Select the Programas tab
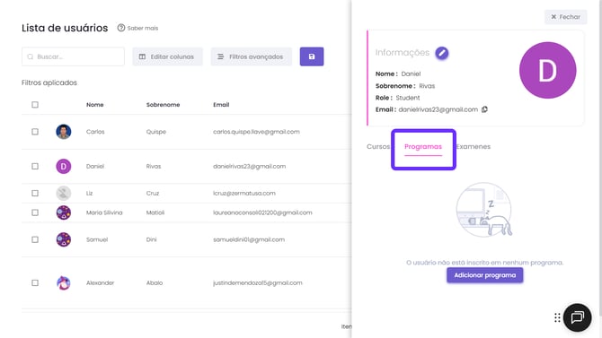 [x=423, y=147]
